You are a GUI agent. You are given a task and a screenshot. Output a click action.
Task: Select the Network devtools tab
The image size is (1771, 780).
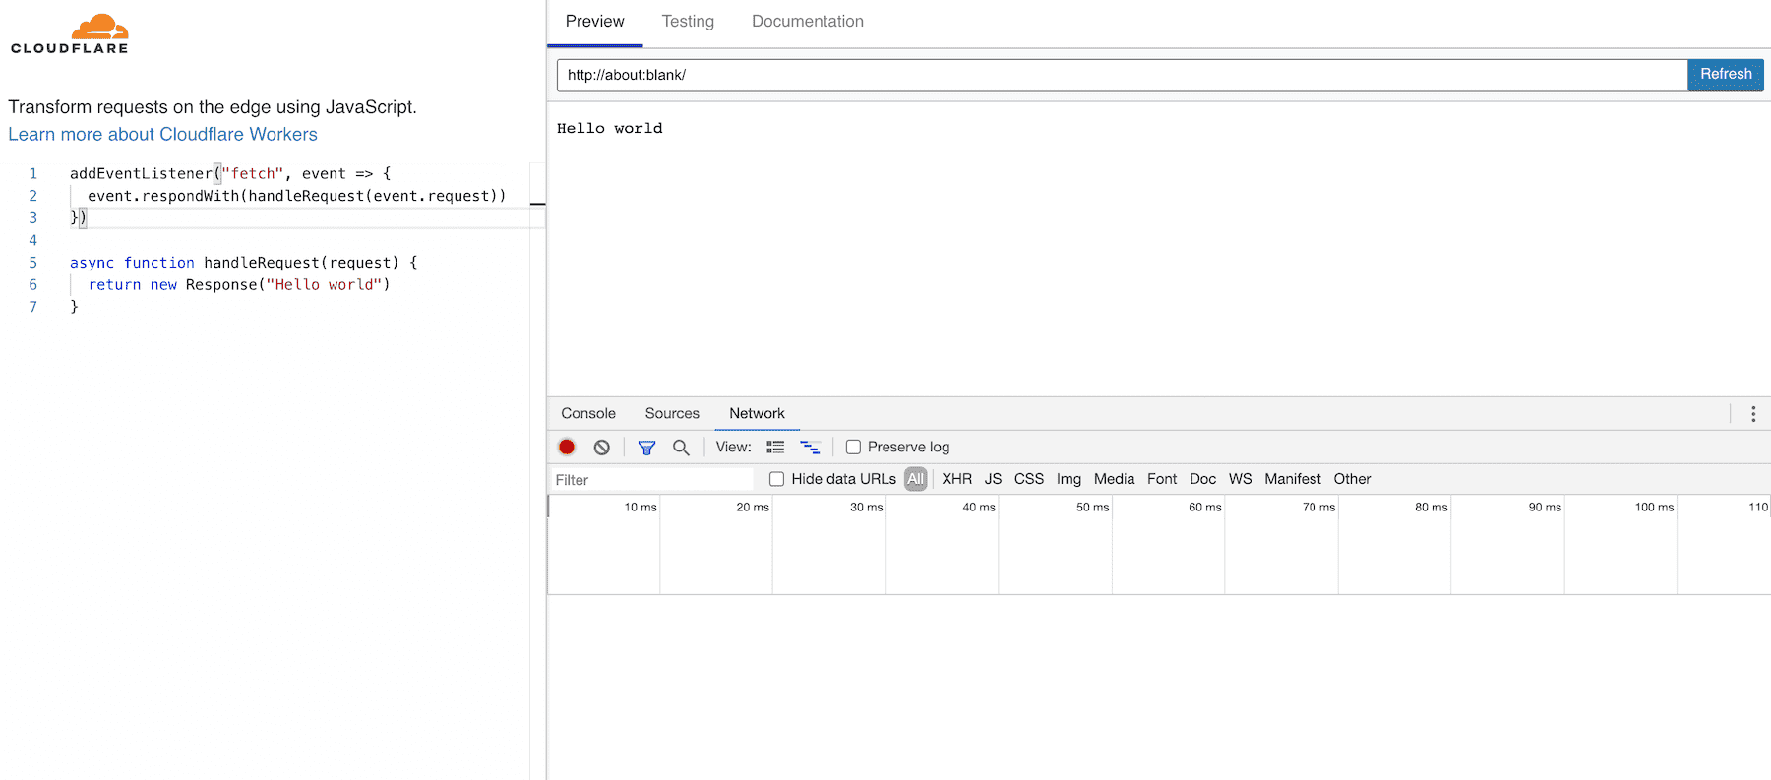point(757,414)
